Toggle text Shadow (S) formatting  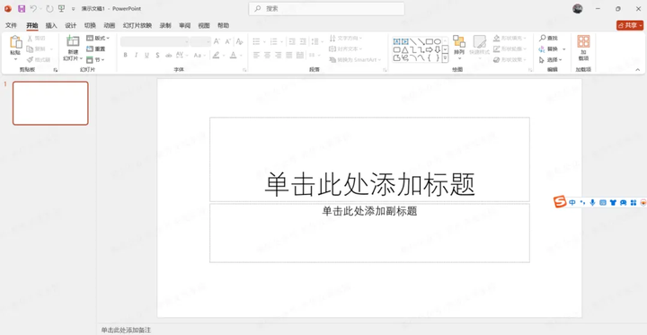coord(157,55)
